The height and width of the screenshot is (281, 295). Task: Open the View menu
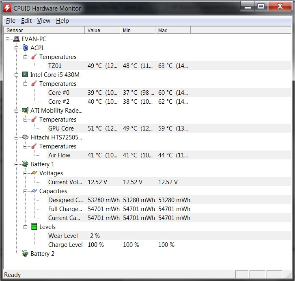click(44, 21)
